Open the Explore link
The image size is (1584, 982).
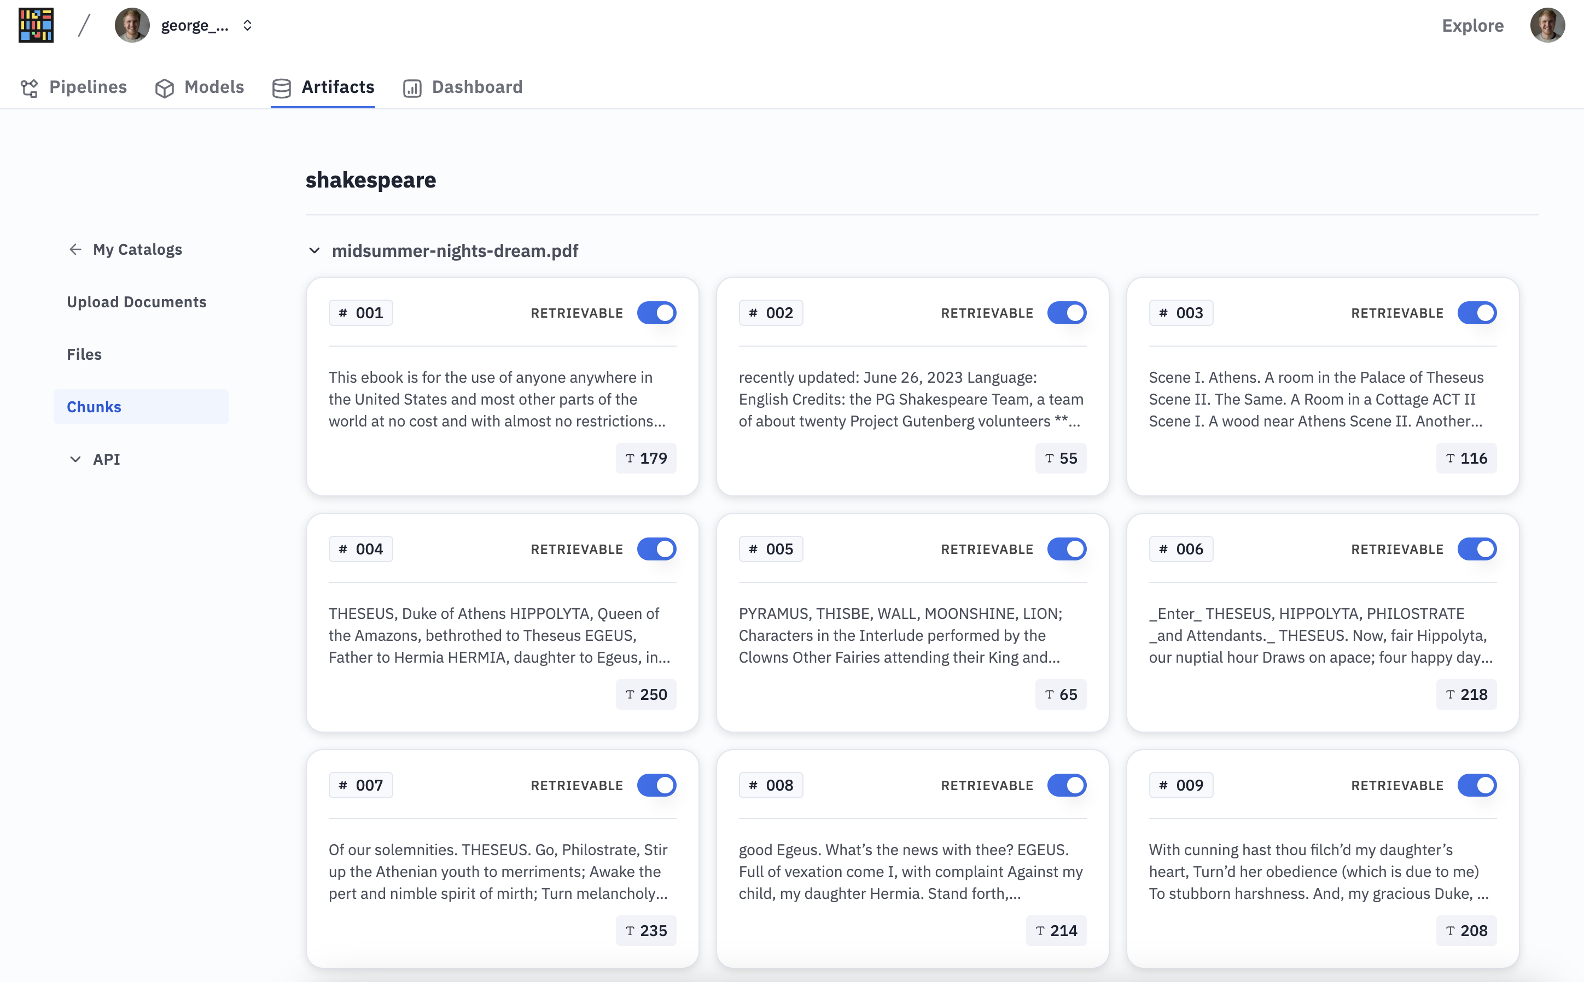(x=1472, y=25)
